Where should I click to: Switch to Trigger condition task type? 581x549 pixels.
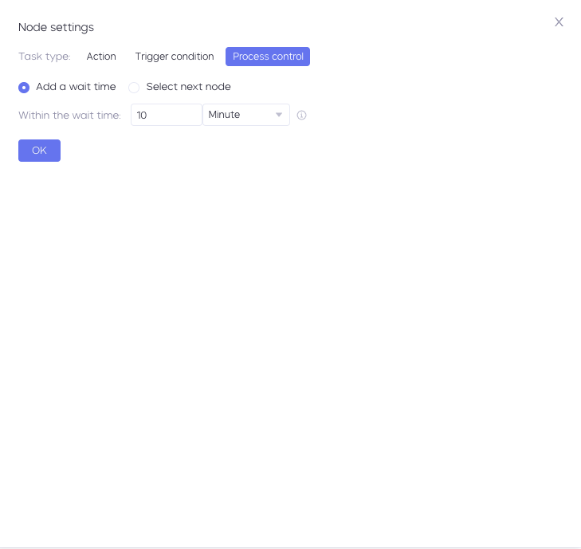[175, 57]
